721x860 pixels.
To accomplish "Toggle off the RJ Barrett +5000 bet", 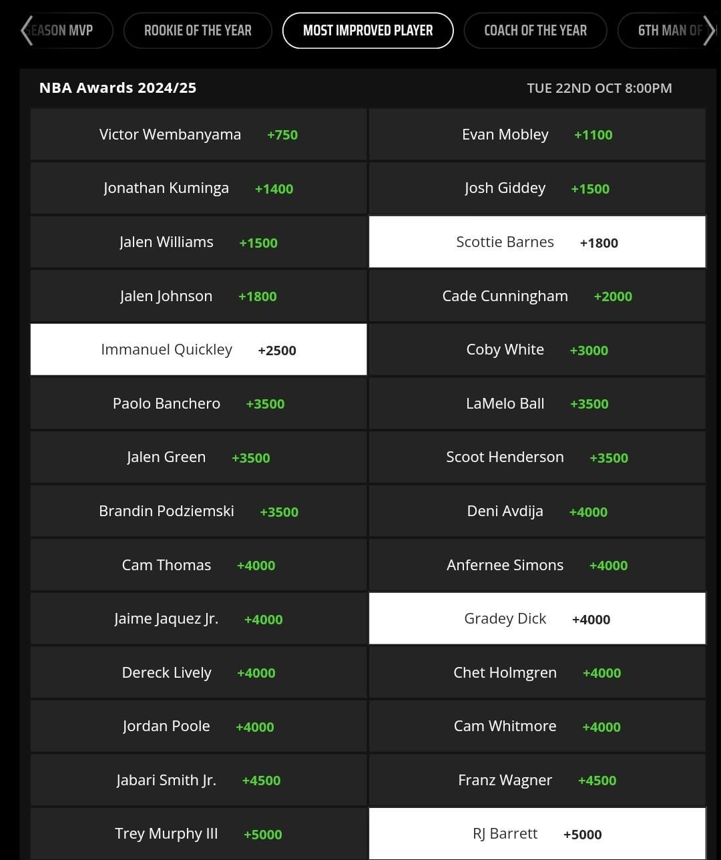I will coord(537,834).
